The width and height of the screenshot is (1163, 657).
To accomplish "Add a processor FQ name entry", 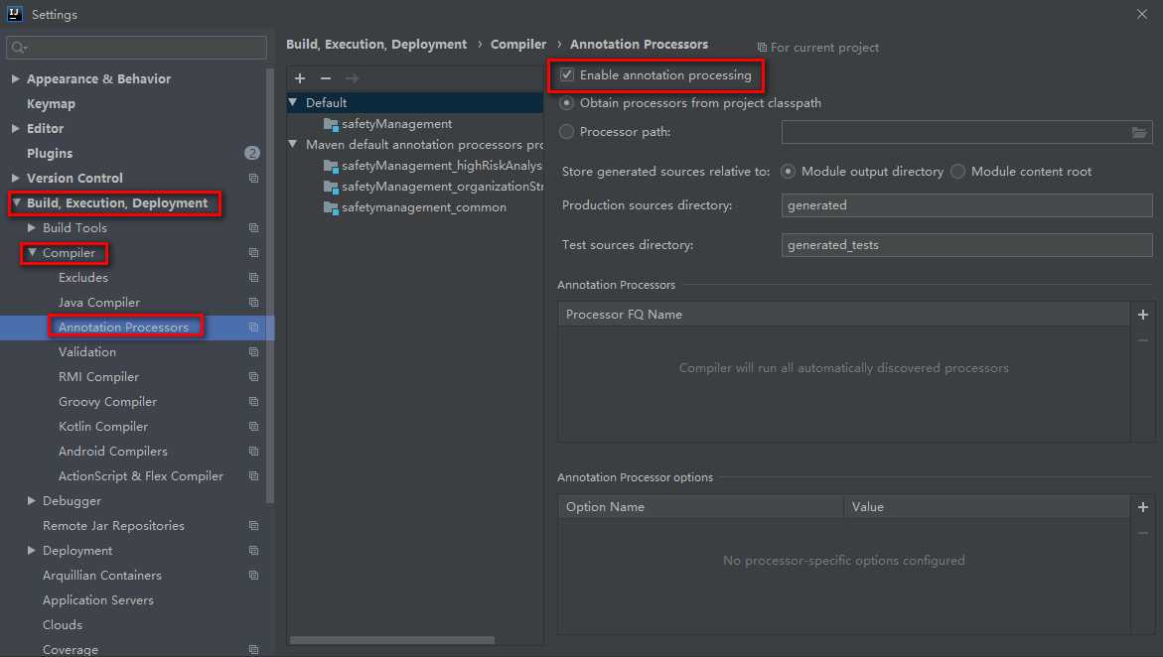I will tap(1143, 315).
